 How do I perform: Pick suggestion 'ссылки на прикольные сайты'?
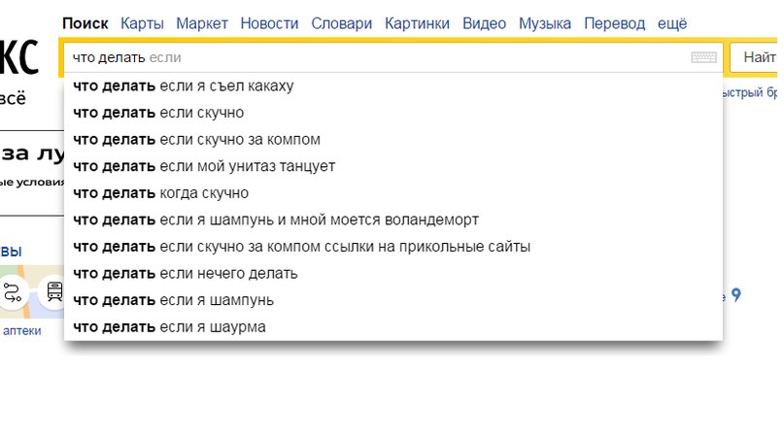[x=393, y=247]
